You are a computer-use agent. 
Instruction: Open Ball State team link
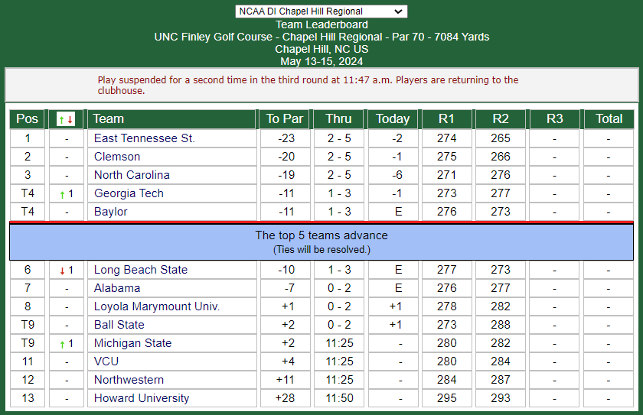(119, 325)
